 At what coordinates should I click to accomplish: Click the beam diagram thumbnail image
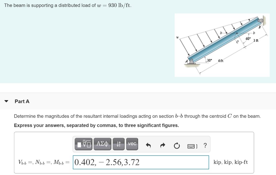point(222,45)
